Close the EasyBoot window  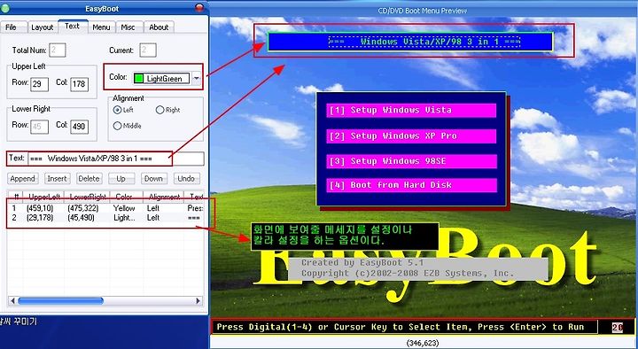[x=199, y=8]
